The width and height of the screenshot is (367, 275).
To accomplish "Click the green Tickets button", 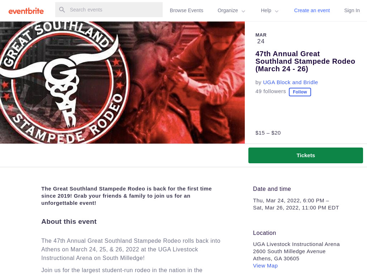I will (306, 155).
